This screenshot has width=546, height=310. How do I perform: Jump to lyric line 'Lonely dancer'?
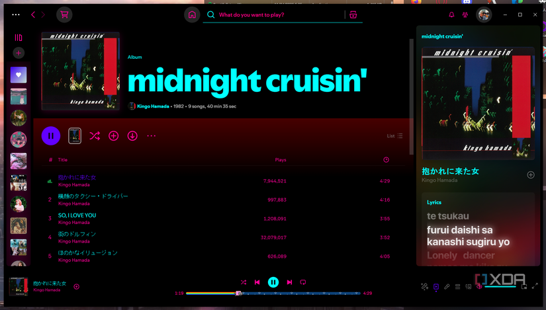click(x=461, y=255)
